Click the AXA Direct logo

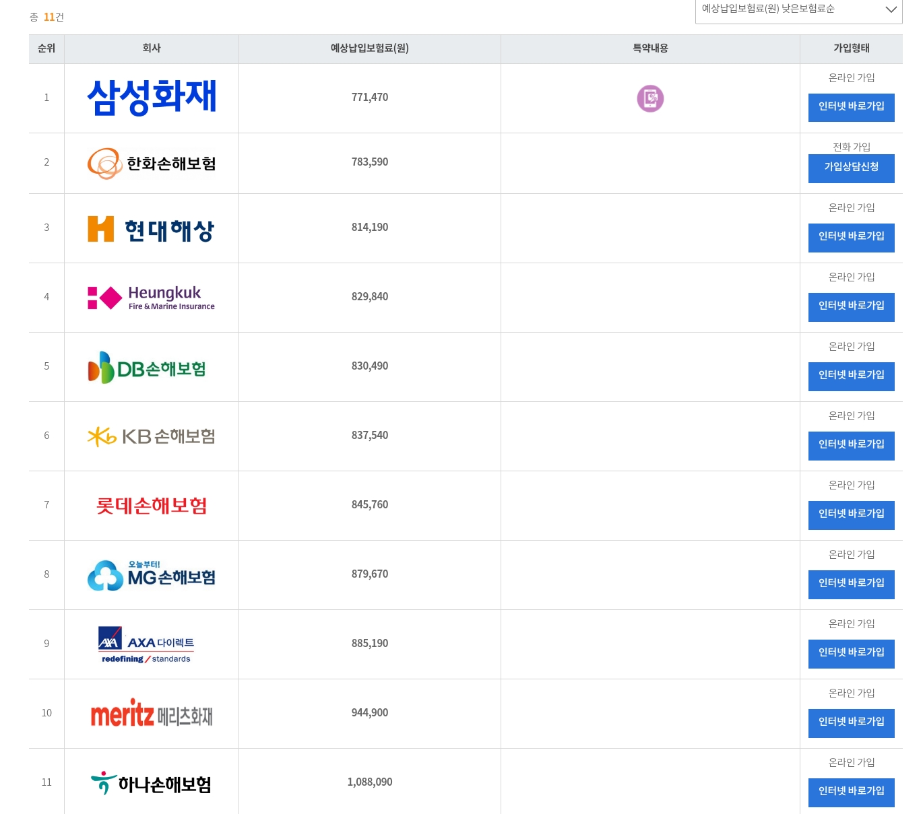pyautogui.click(x=146, y=644)
